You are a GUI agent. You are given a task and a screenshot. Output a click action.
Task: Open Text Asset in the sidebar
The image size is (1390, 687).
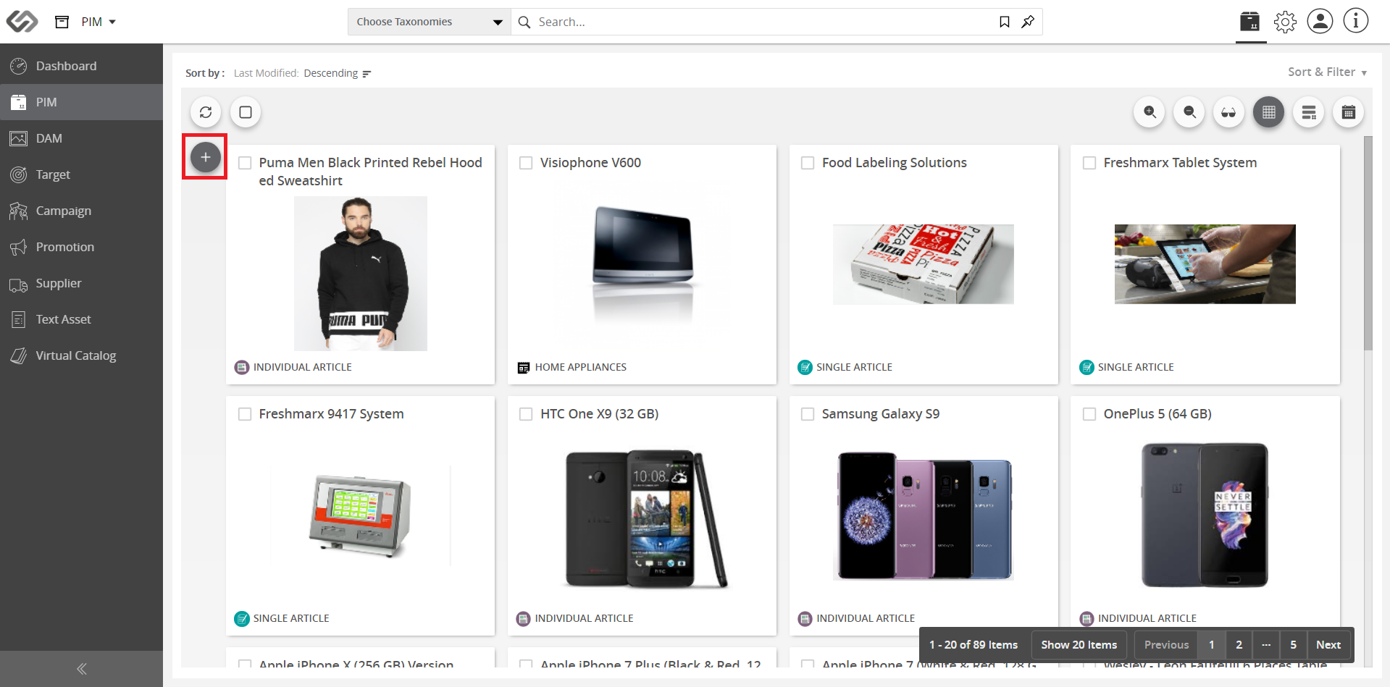[x=81, y=319]
